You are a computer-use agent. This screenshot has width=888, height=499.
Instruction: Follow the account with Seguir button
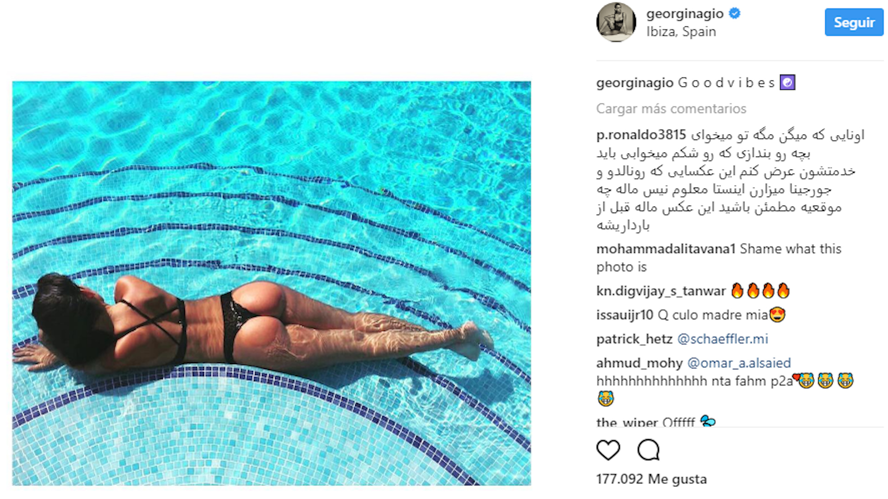pyautogui.click(x=854, y=22)
